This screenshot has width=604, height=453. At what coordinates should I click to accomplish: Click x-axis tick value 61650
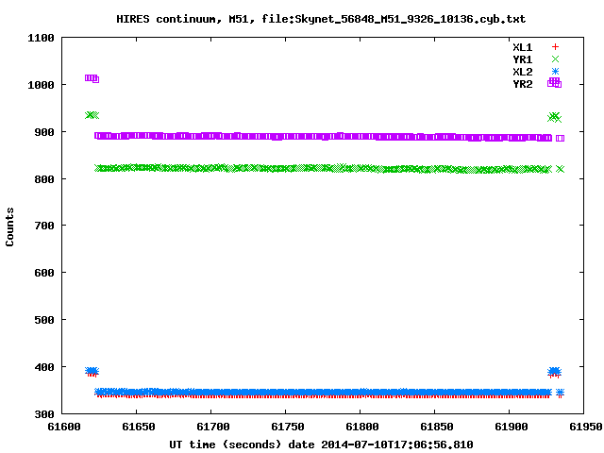pos(139,427)
